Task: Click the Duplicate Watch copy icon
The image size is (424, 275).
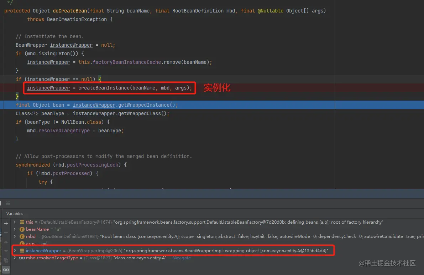Action: point(6,260)
